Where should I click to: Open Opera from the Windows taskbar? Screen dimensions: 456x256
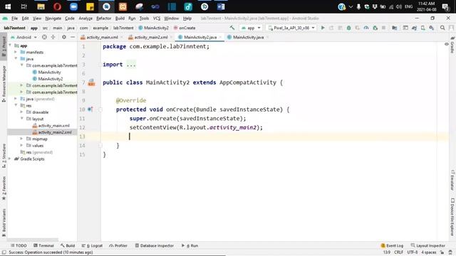point(57,6)
